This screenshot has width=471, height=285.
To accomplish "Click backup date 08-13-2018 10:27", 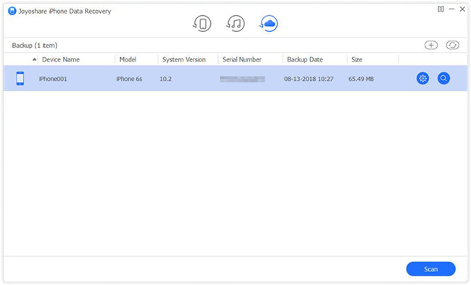I will point(309,79).
